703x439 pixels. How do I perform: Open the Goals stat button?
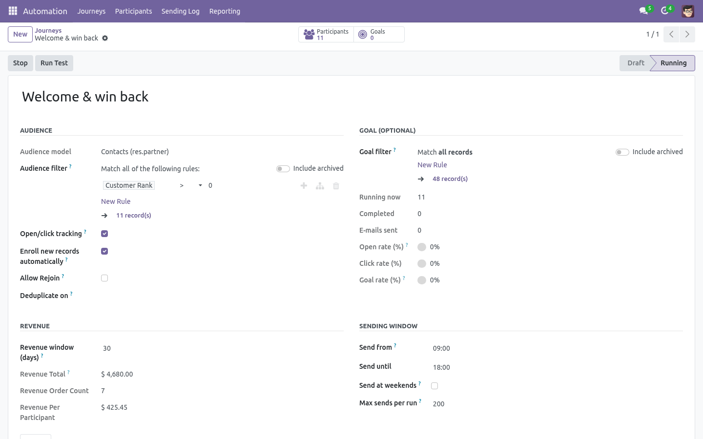tap(379, 35)
